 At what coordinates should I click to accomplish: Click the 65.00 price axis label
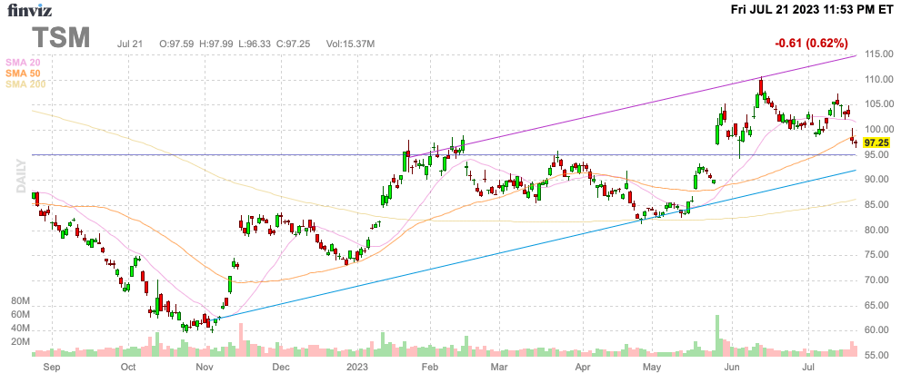875,306
